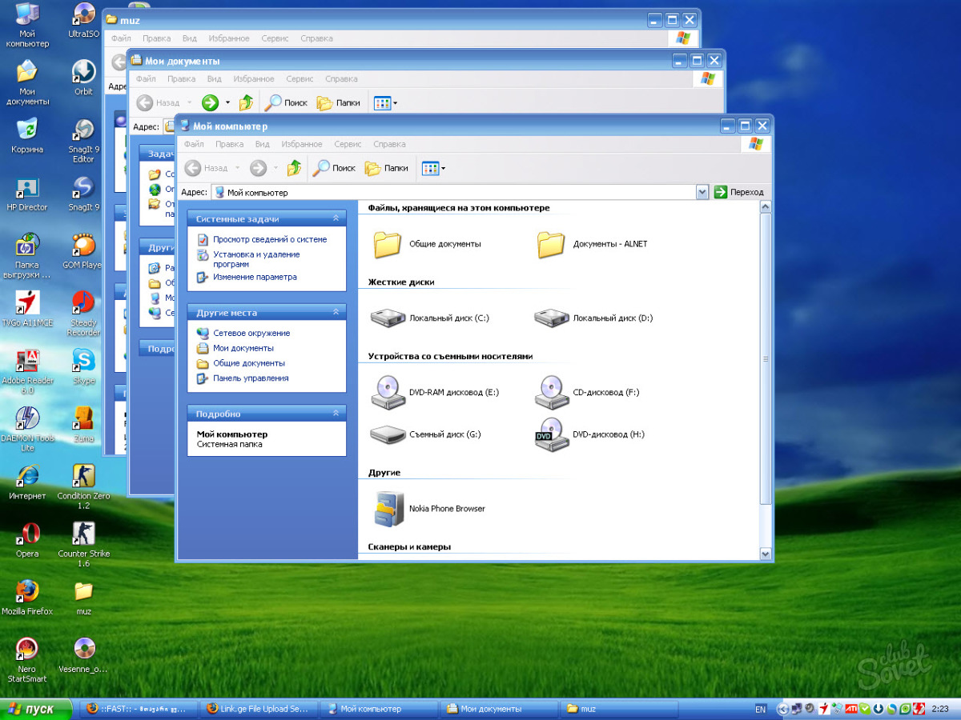Click the Переход go button
The width and height of the screenshot is (961, 720).
point(738,192)
